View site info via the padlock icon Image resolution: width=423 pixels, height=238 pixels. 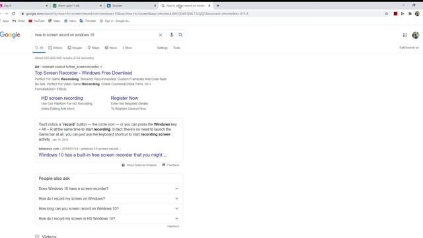pyautogui.click(x=22, y=13)
